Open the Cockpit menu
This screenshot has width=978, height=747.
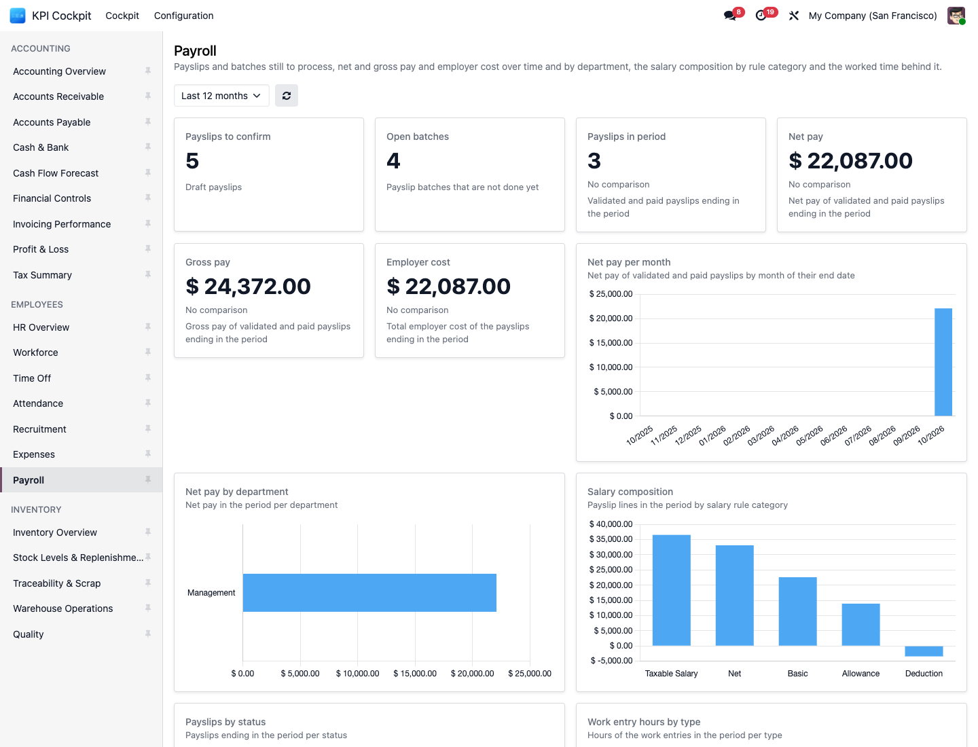point(122,16)
